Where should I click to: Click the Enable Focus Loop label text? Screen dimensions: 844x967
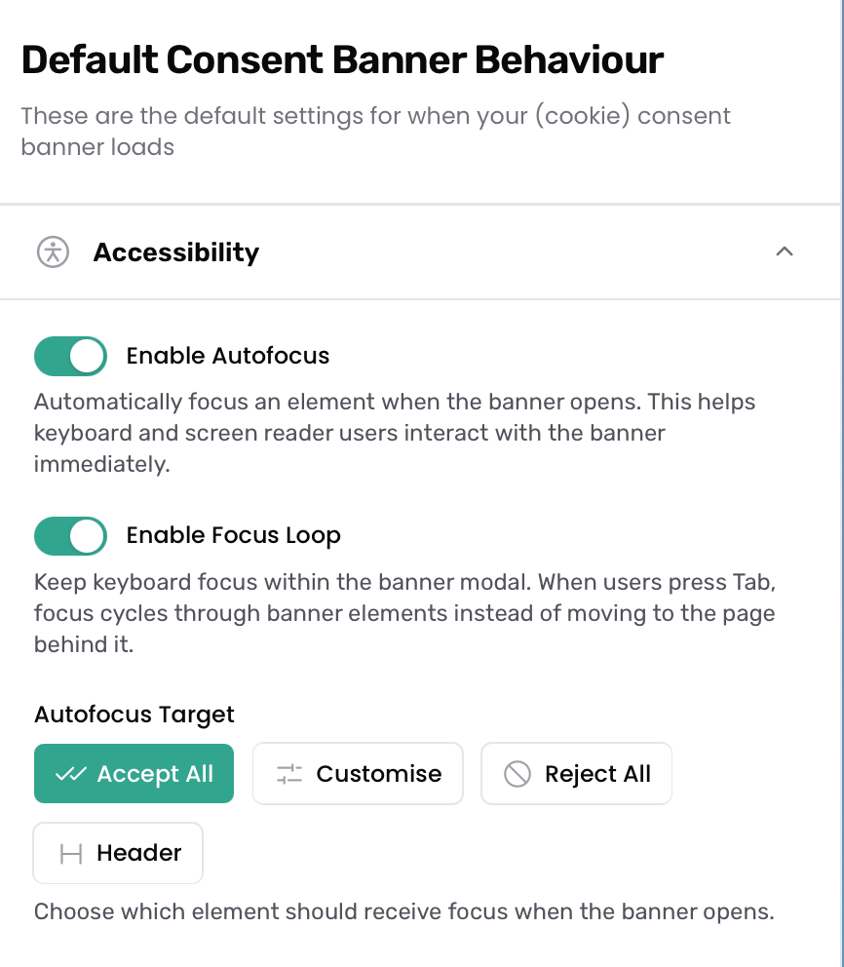(233, 535)
